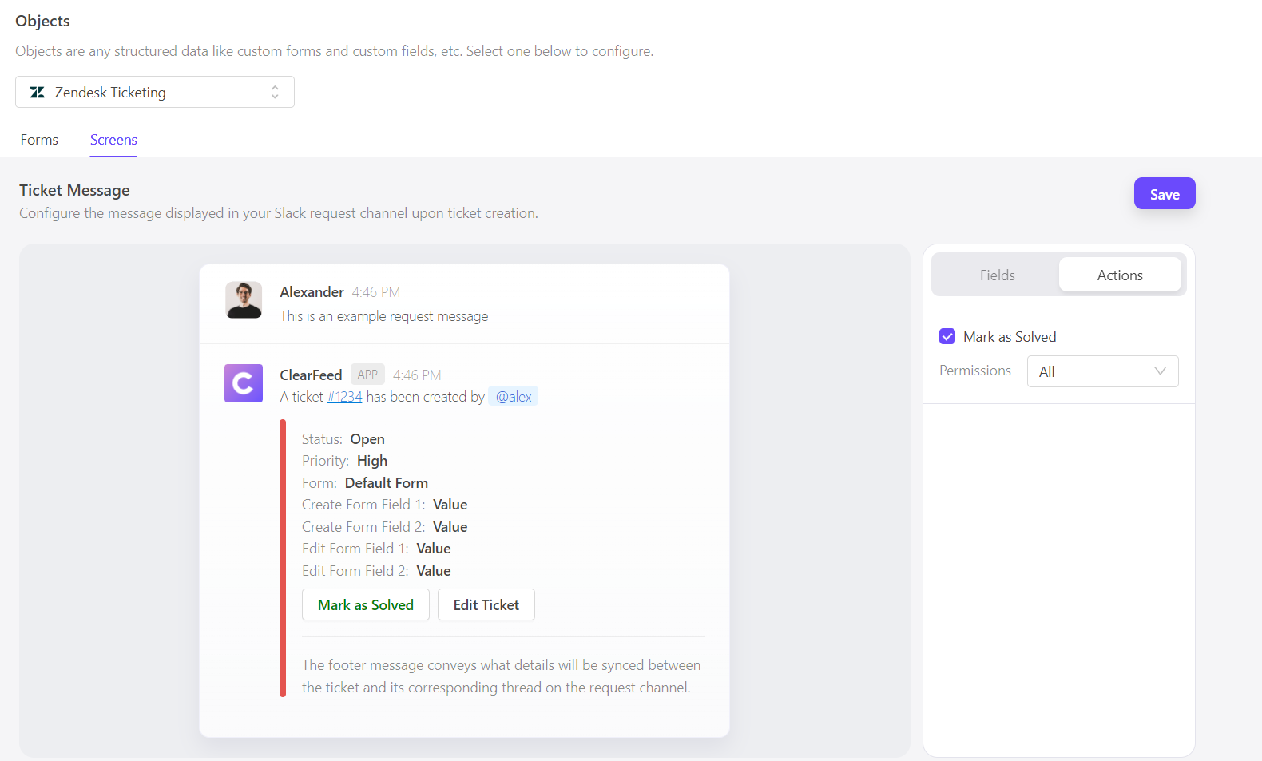Click the @alex mention
1262x761 pixels.
click(514, 397)
